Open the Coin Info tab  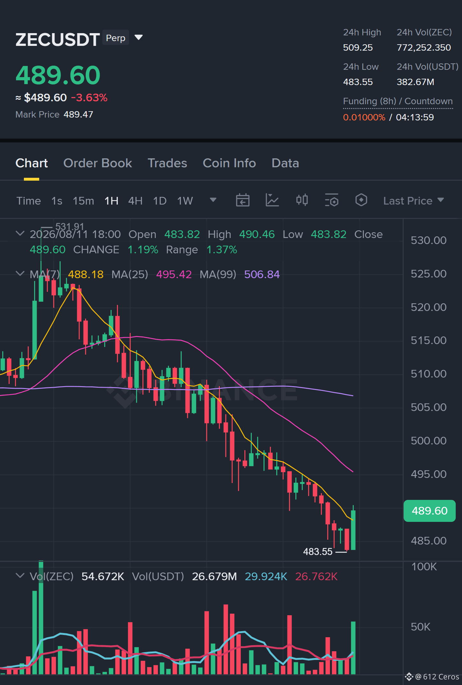click(229, 163)
